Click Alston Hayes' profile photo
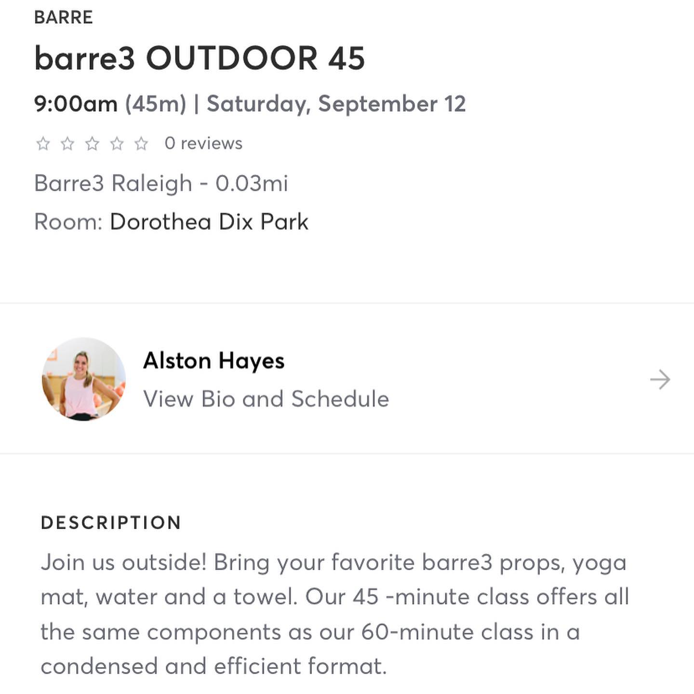The width and height of the screenshot is (694, 694). tap(84, 379)
